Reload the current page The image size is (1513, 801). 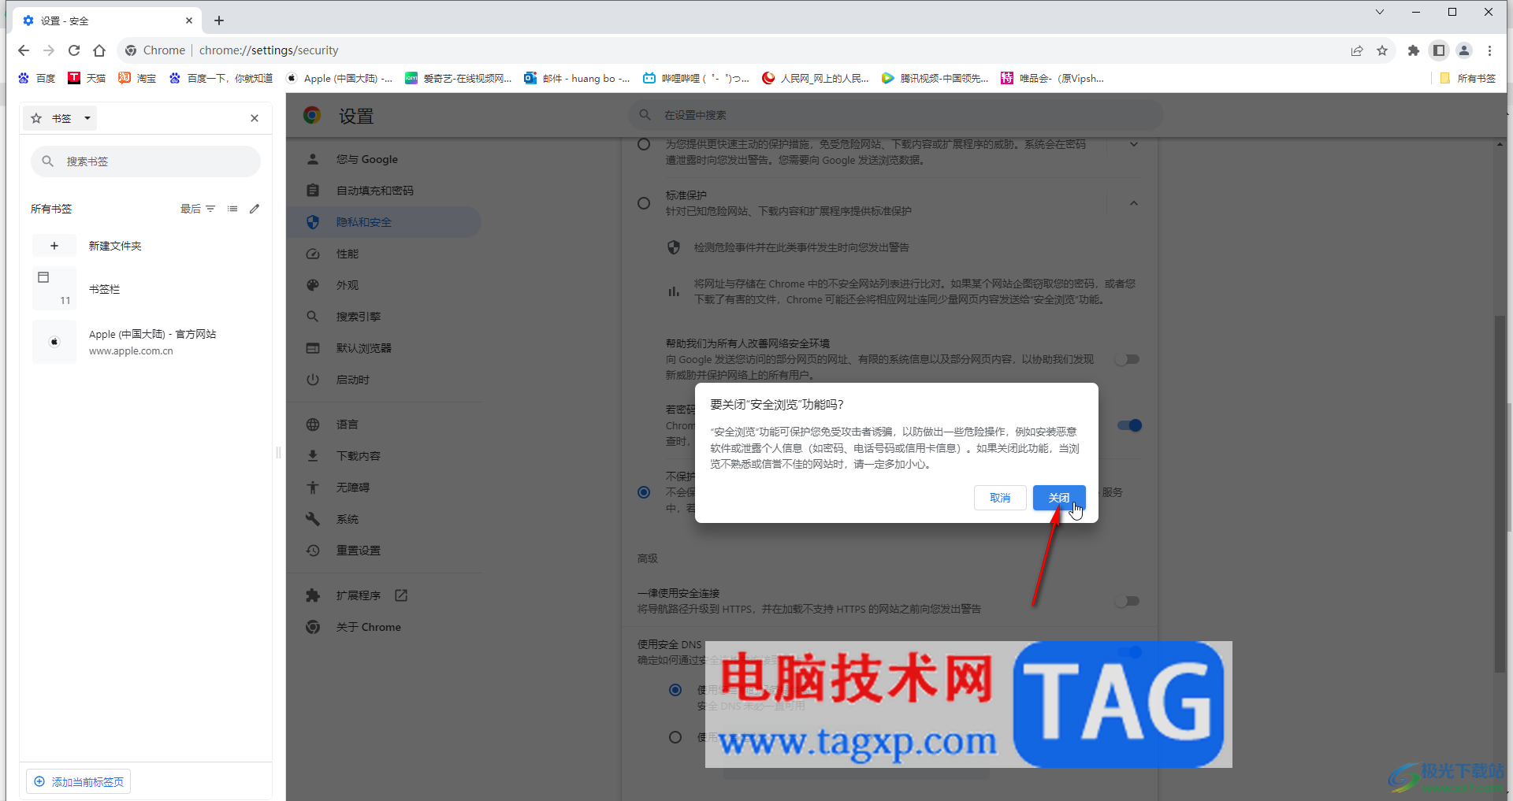pos(74,50)
